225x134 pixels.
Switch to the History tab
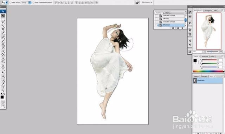click(159, 13)
